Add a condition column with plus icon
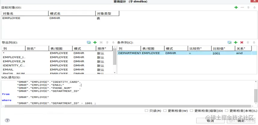Image resolution: width=258 pixels, height=125 pixels. pos(236,42)
